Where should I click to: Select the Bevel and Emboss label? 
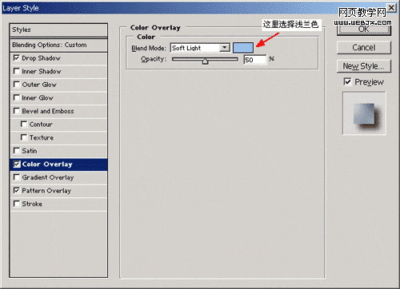(x=48, y=111)
